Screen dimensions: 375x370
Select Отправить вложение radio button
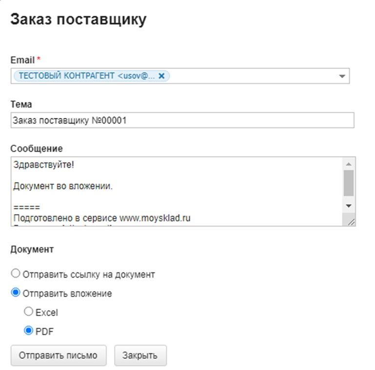[16, 292]
